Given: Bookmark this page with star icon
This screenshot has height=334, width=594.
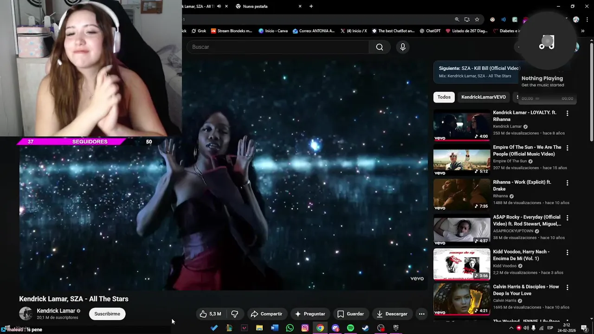Looking at the screenshot, I should click(x=477, y=19).
